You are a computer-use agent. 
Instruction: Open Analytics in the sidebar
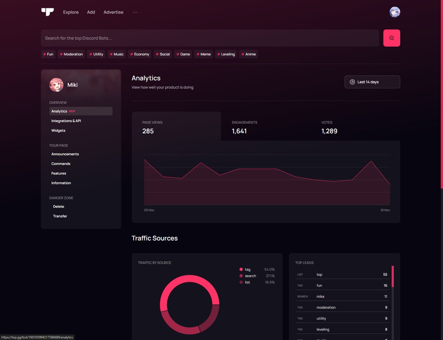(81, 111)
